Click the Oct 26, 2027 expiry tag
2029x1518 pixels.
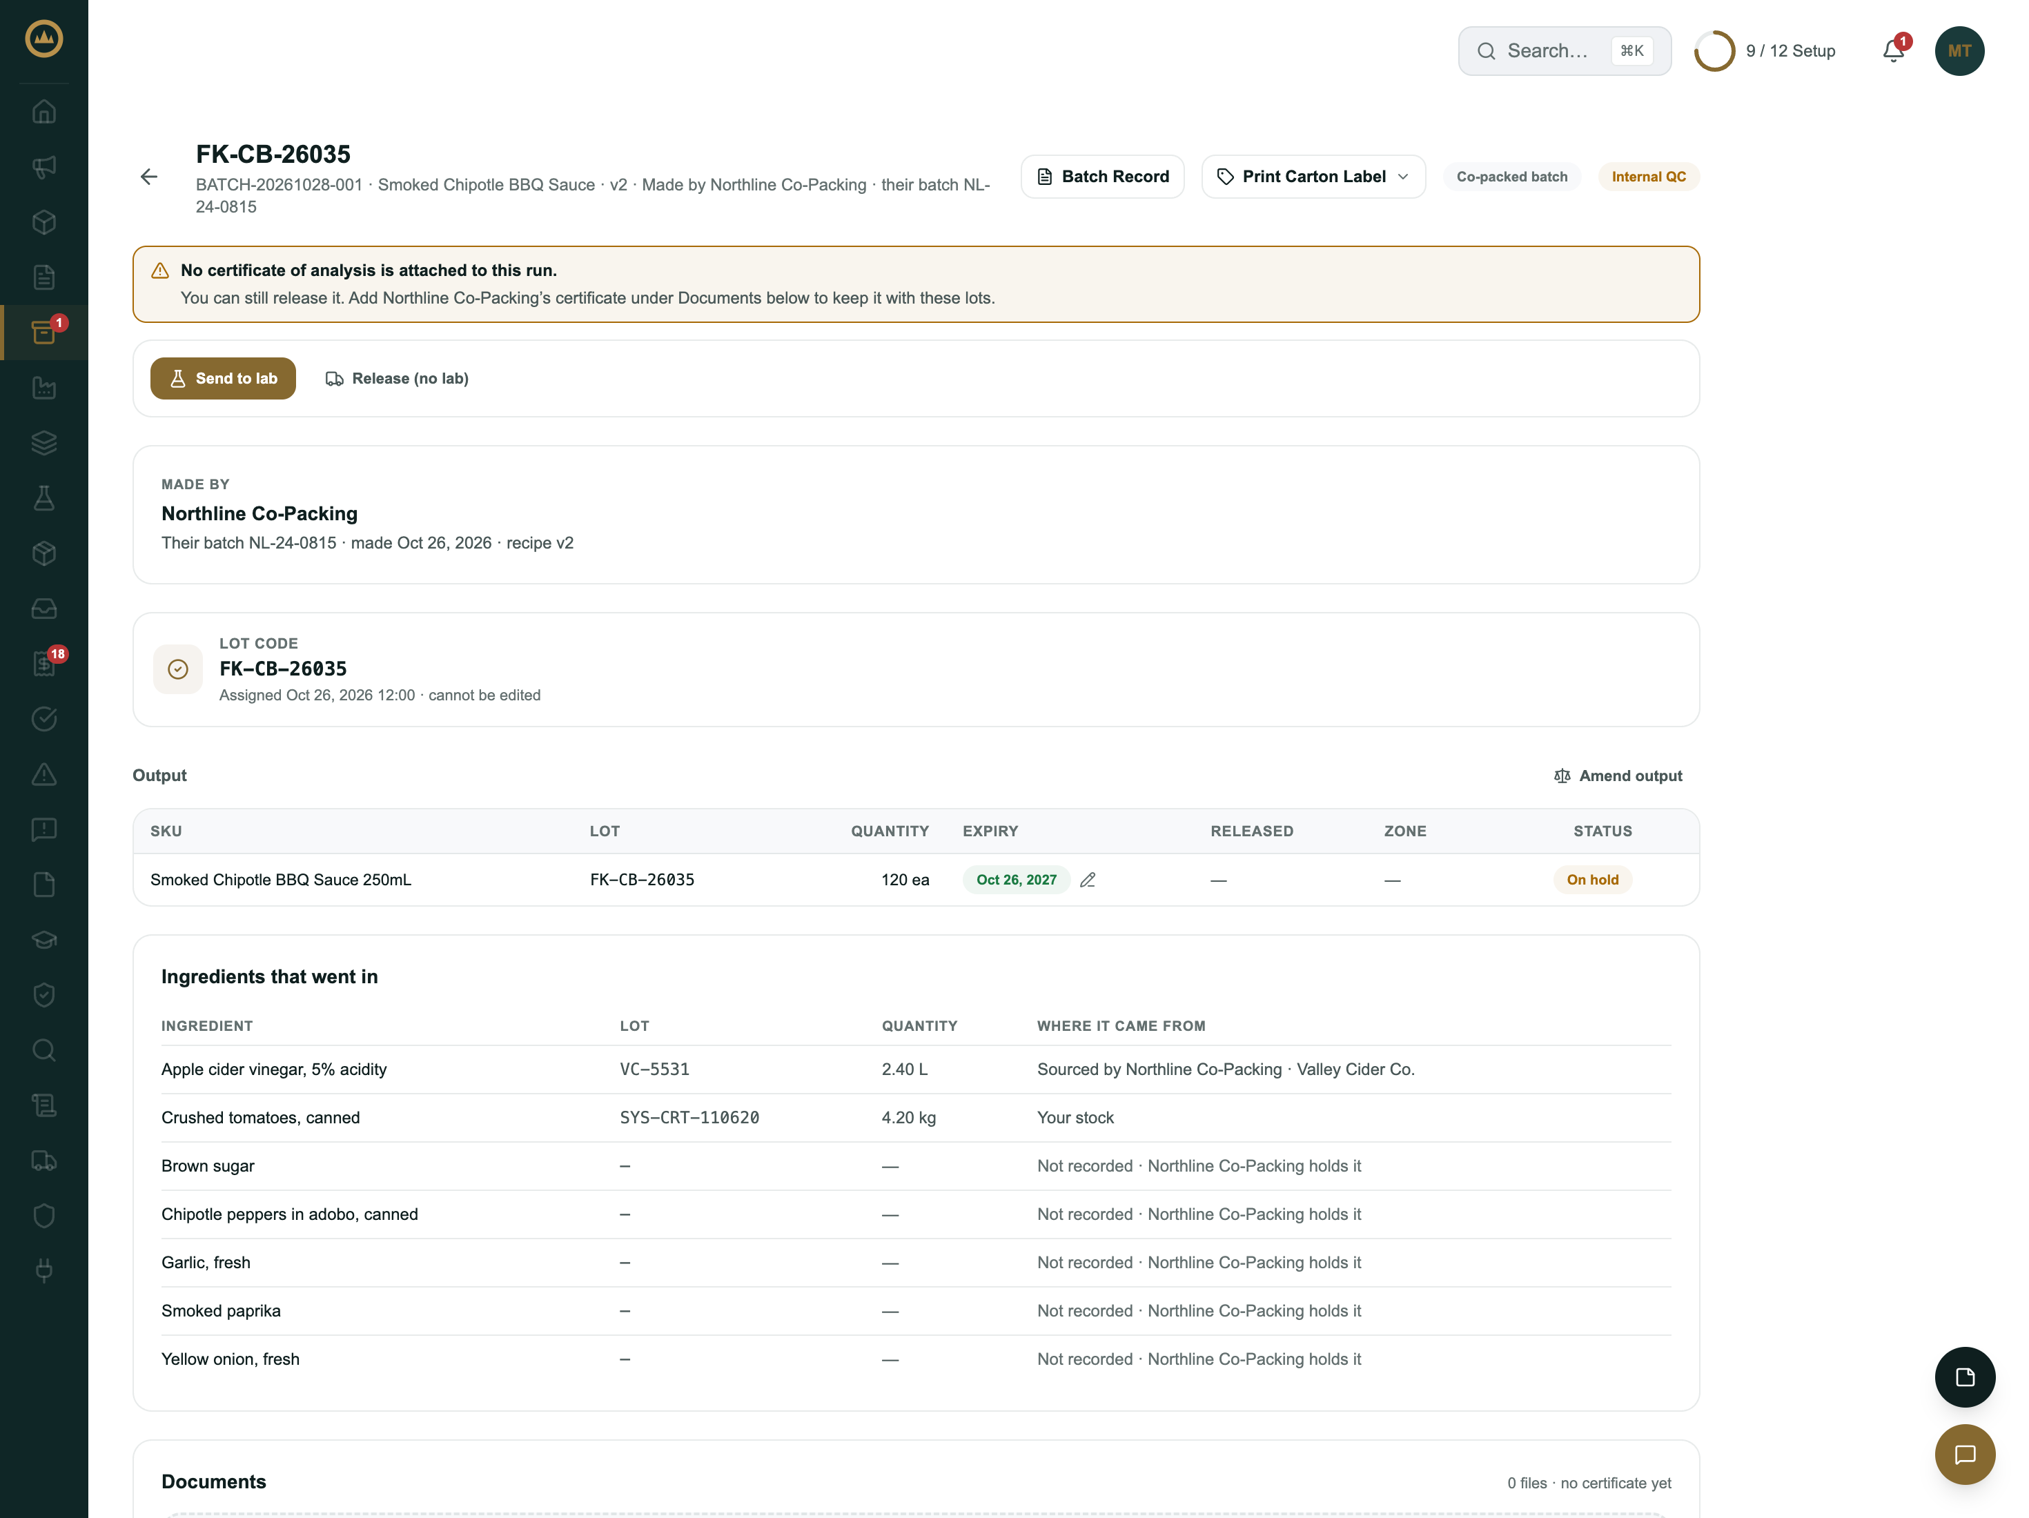pos(1017,880)
